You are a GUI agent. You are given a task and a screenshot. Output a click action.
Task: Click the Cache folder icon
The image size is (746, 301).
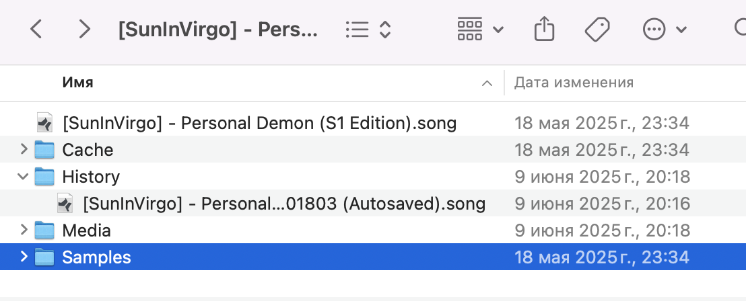click(x=44, y=150)
